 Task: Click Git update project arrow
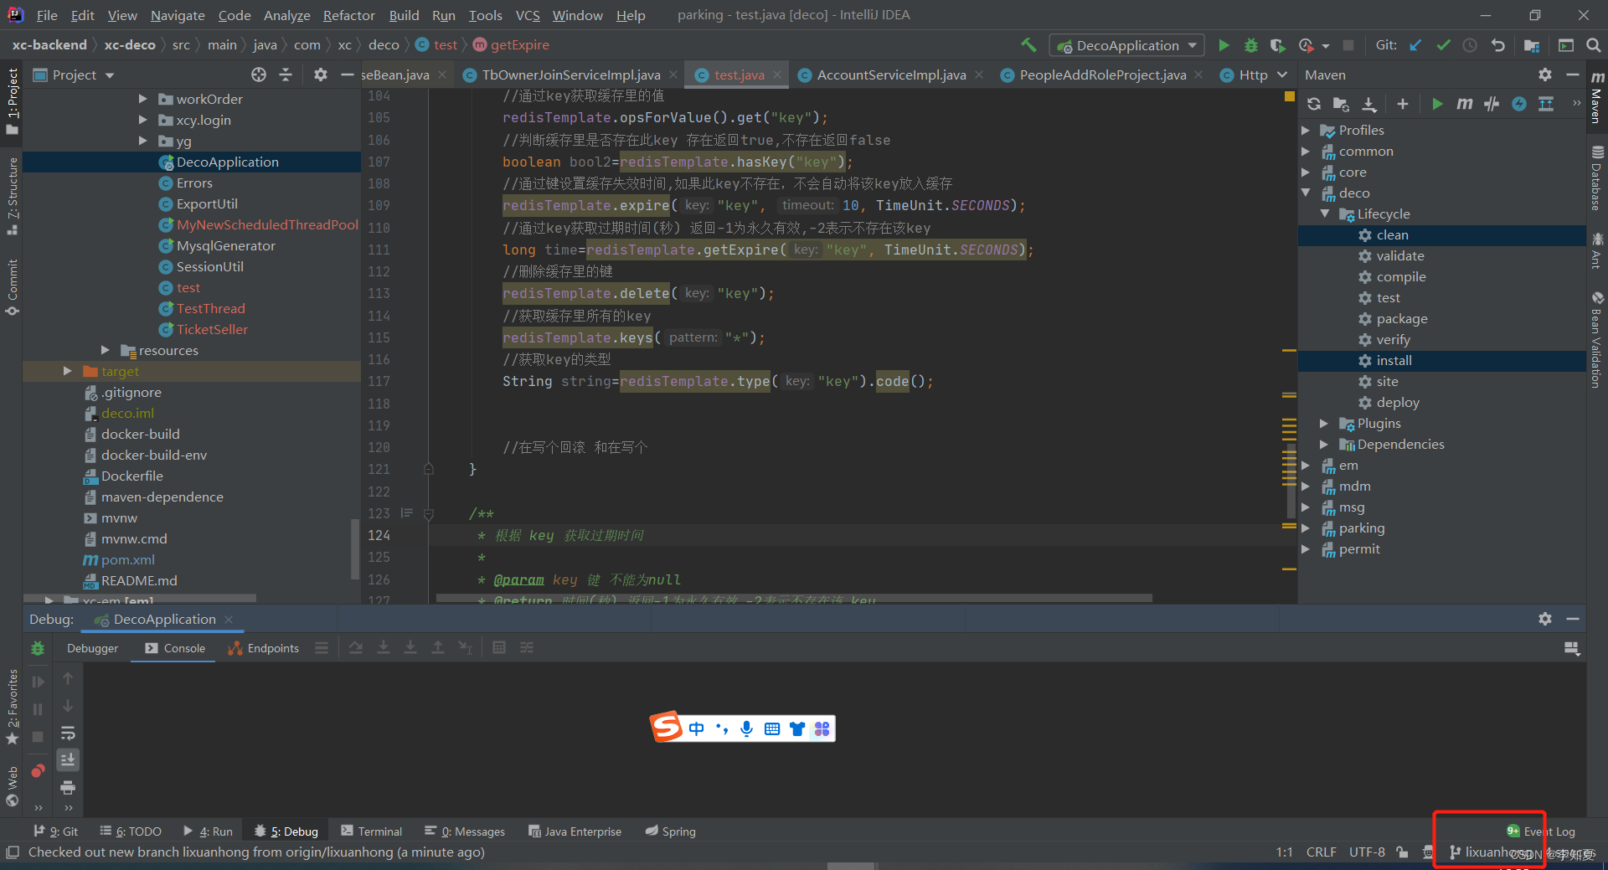(1415, 45)
